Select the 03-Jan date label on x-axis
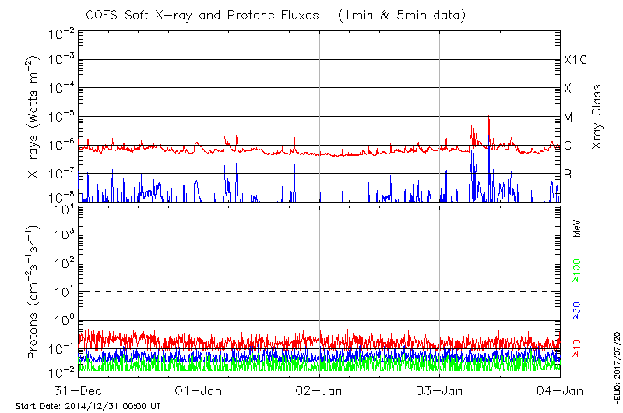623x413 pixels. tap(440, 390)
